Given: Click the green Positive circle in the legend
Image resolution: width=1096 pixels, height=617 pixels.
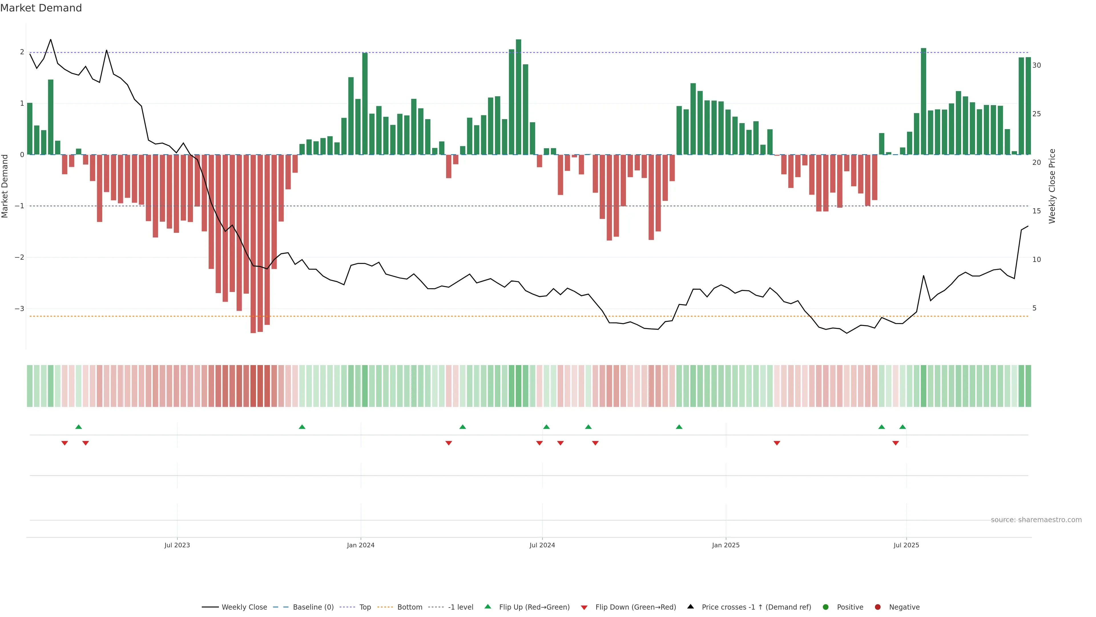Looking at the screenshot, I should (x=825, y=607).
